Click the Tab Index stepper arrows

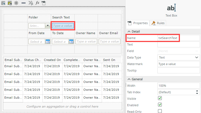(197, 92)
